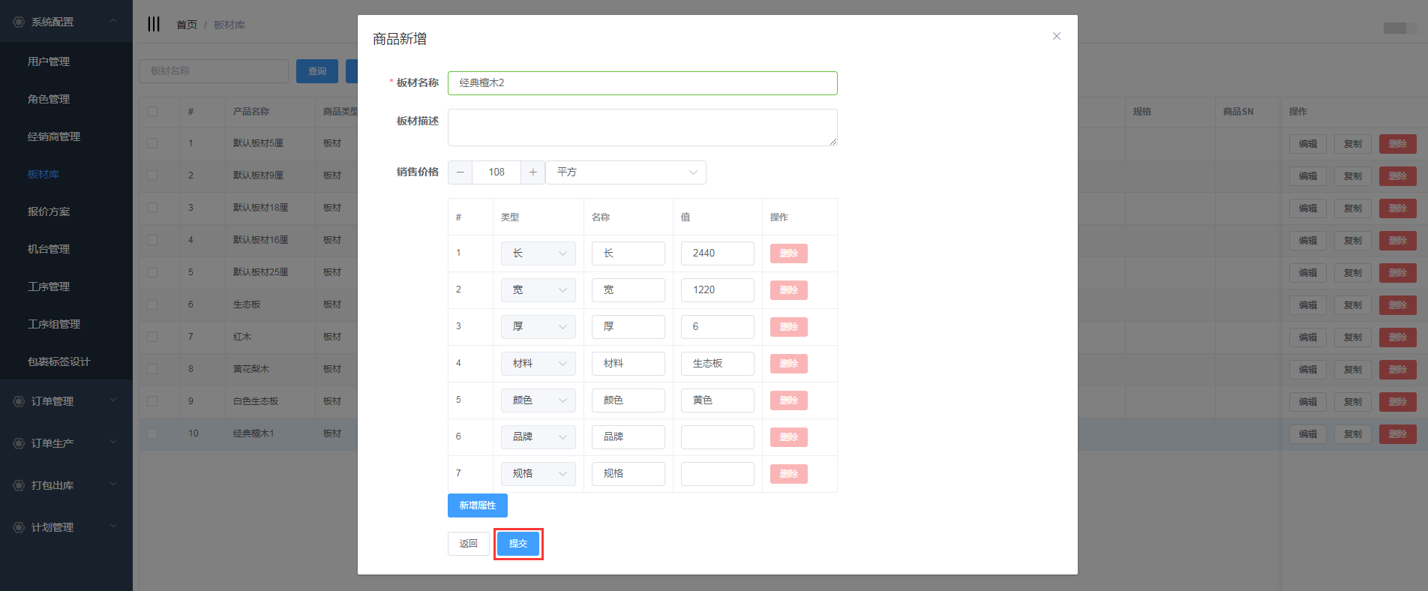This screenshot has width=1428, height=591.
Task: Select checkbox for row 红木
Action: click(x=152, y=337)
